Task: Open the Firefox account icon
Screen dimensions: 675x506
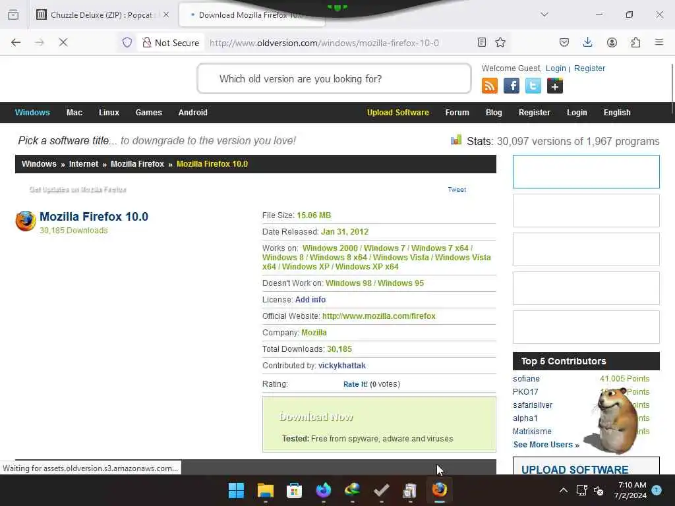Action: pos(612,42)
